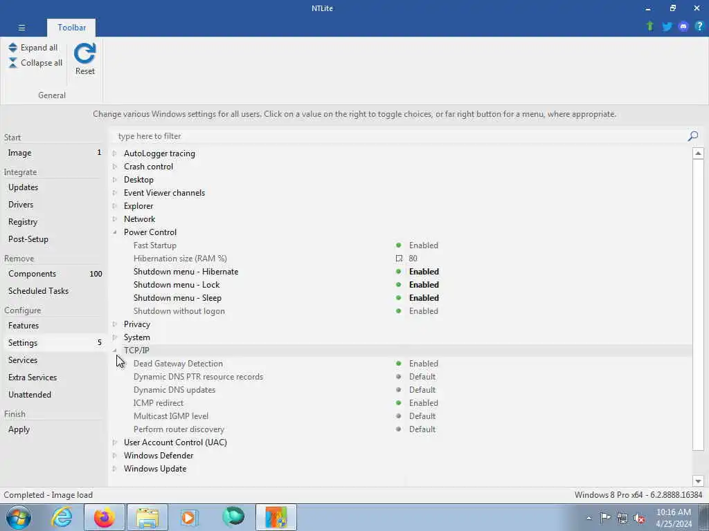This screenshot has height=531, width=709.
Task: Toggle Fast Startup Enabled value
Action: tap(423, 245)
